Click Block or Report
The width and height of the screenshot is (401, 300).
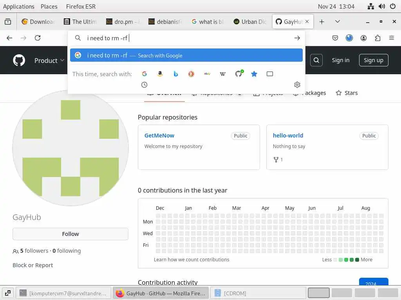pos(33,265)
